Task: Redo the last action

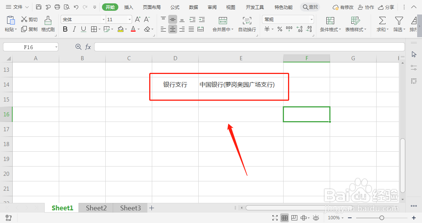Action: click(x=85, y=7)
